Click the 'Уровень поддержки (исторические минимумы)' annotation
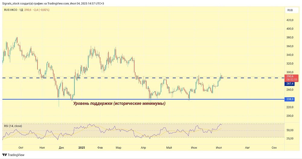This screenshot has width=302, height=159. [119, 103]
